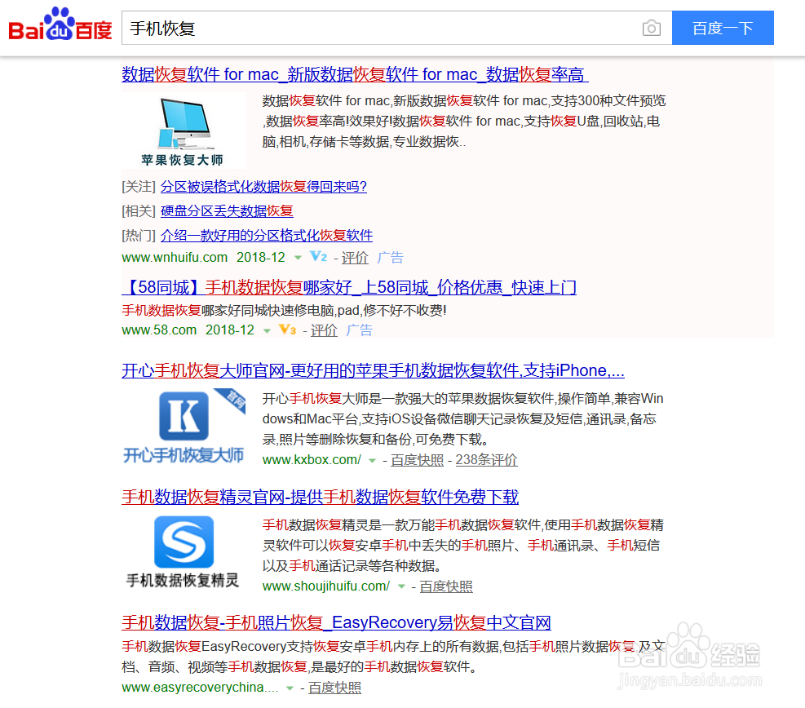This screenshot has height=708, width=805.
Task: Click the Baidu logo
Action: click(x=60, y=24)
